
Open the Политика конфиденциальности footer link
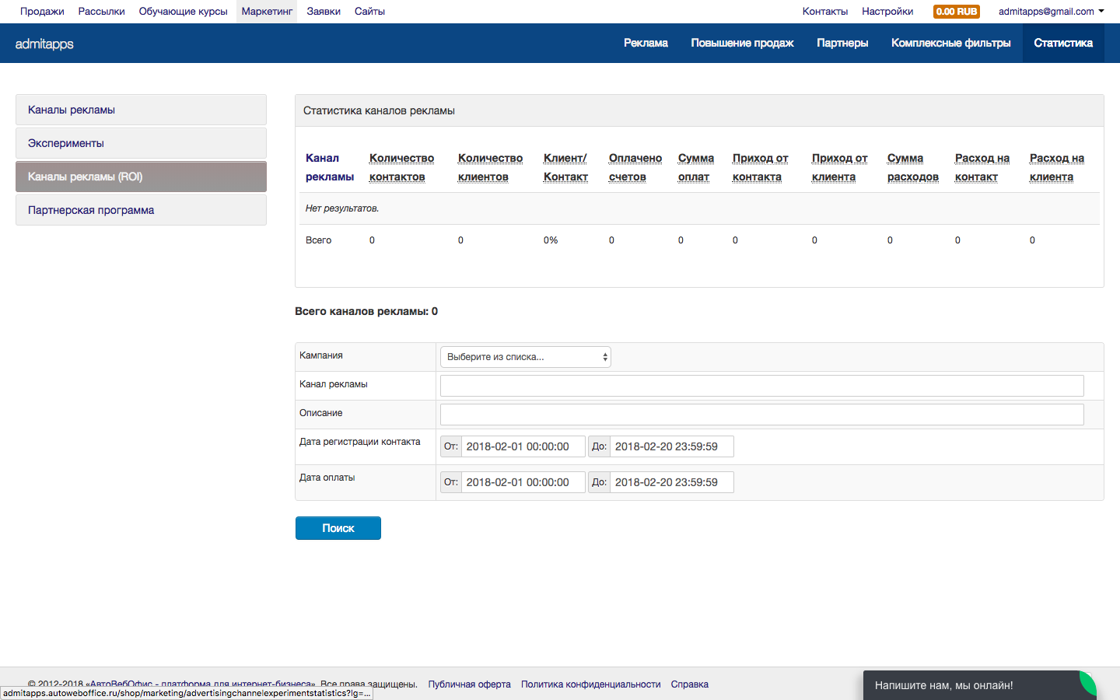(x=590, y=684)
